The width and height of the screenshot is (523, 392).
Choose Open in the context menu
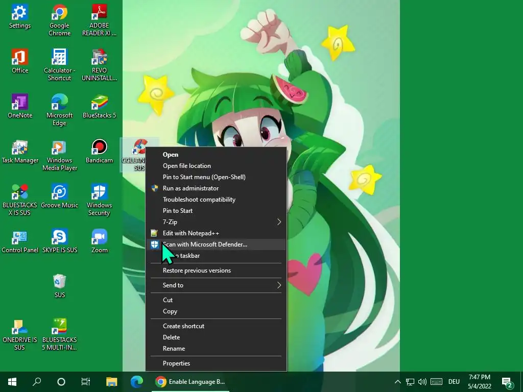click(x=216, y=155)
